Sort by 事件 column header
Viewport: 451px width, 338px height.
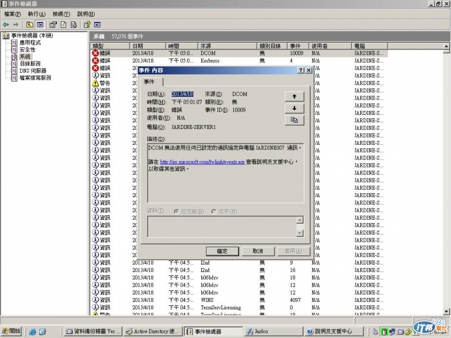tap(298, 46)
